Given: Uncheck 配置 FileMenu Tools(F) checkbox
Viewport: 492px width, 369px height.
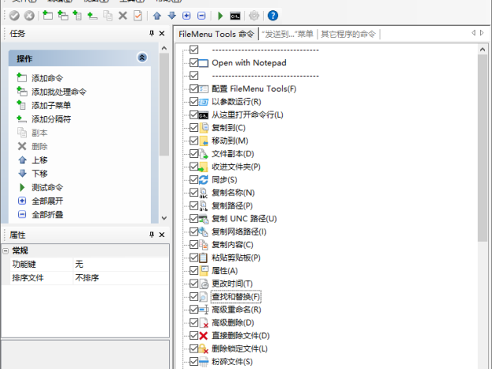Looking at the screenshot, I should [x=194, y=89].
